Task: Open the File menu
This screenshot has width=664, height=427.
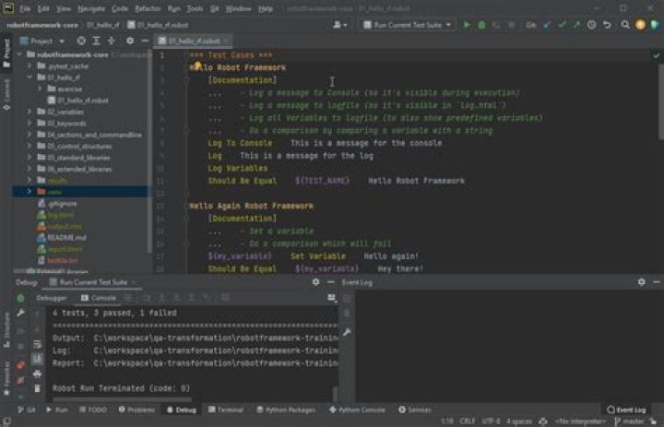Action: pos(25,8)
